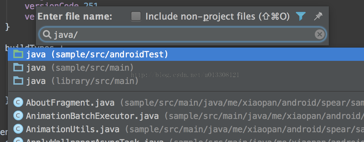Open AnimationBatchExecutor.java from results
Screen dimensions: 364x142
click(92, 116)
